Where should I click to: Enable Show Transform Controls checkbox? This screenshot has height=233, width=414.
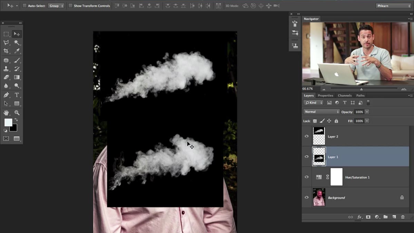[70, 6]
